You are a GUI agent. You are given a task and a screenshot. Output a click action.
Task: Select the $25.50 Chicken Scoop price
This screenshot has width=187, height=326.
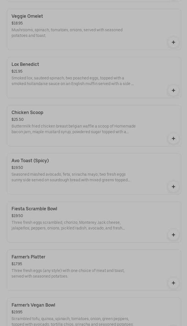click(17, 120)
